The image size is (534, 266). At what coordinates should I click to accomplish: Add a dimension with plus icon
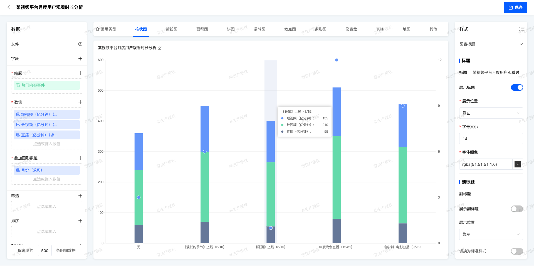coord(80,73)
